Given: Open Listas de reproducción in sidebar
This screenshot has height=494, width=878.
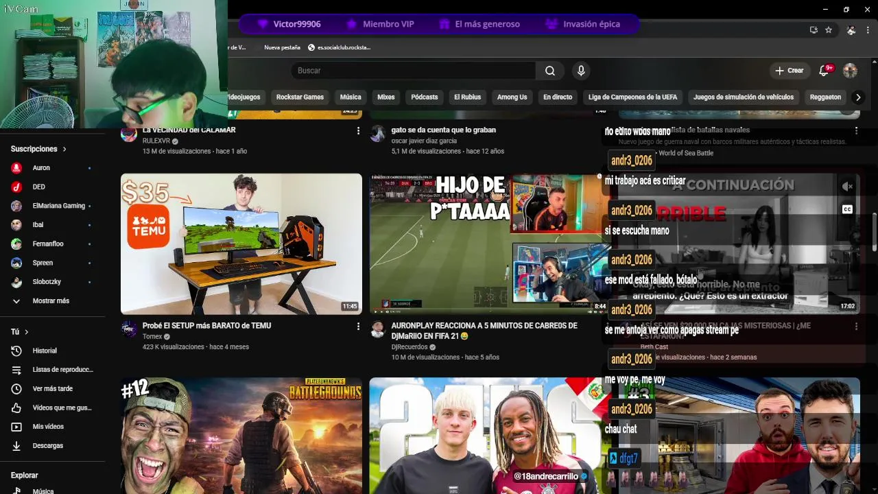Looking at the screenshot, I should click(52, 370).
